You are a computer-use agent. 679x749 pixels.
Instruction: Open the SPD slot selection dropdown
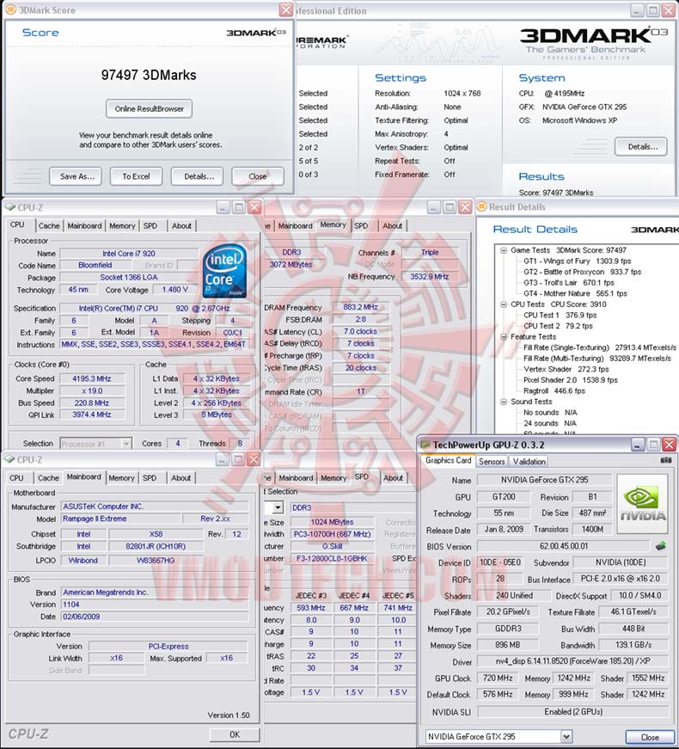(x=278, y=507)
